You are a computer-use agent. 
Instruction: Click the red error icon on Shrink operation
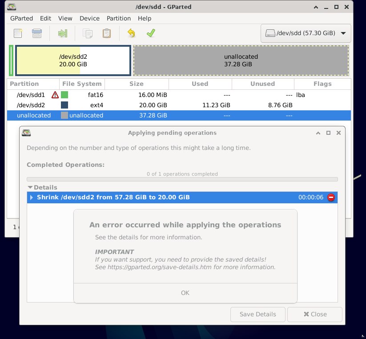point(331,198)
